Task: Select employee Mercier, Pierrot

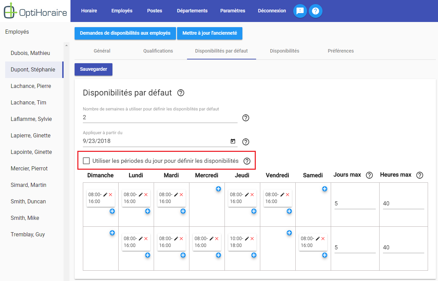Action: pyautogui.click(x=34, y=168)
